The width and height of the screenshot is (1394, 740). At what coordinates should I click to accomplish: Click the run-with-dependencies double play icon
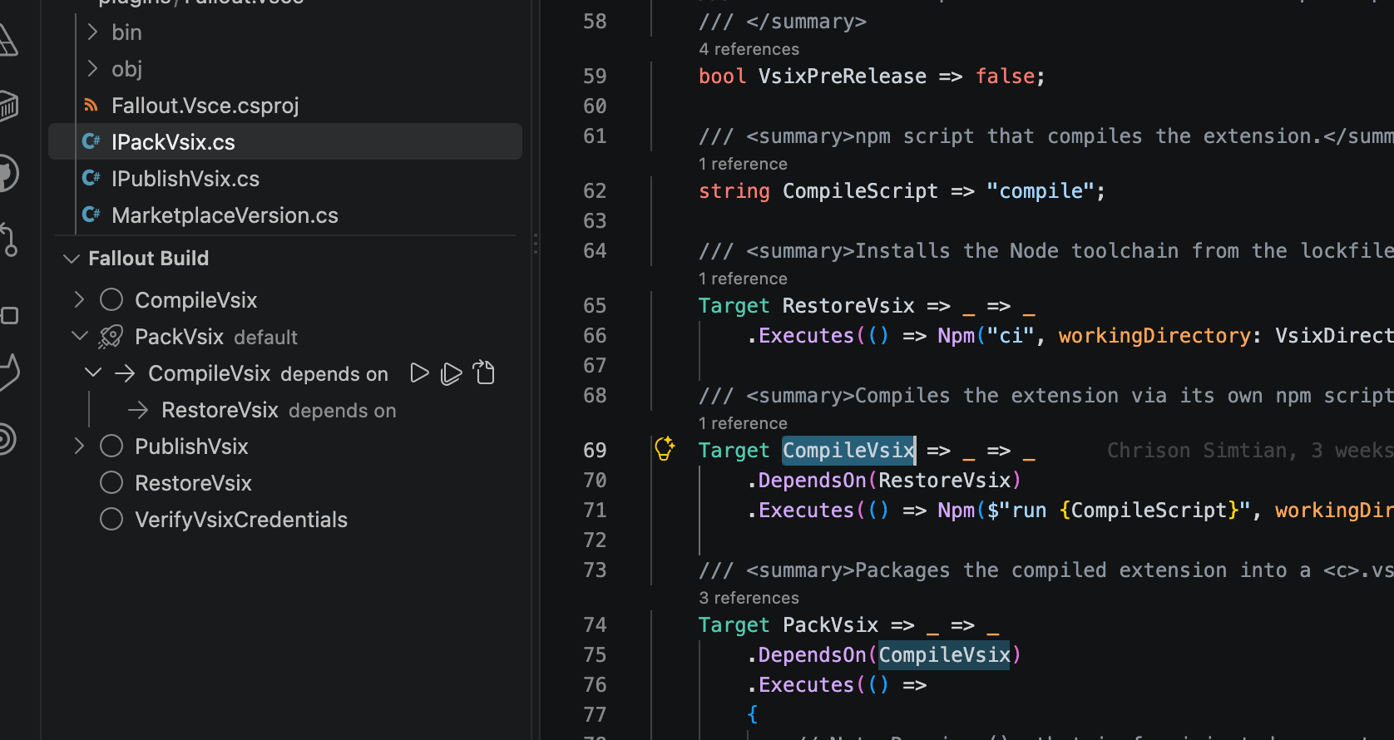point(451,373)
